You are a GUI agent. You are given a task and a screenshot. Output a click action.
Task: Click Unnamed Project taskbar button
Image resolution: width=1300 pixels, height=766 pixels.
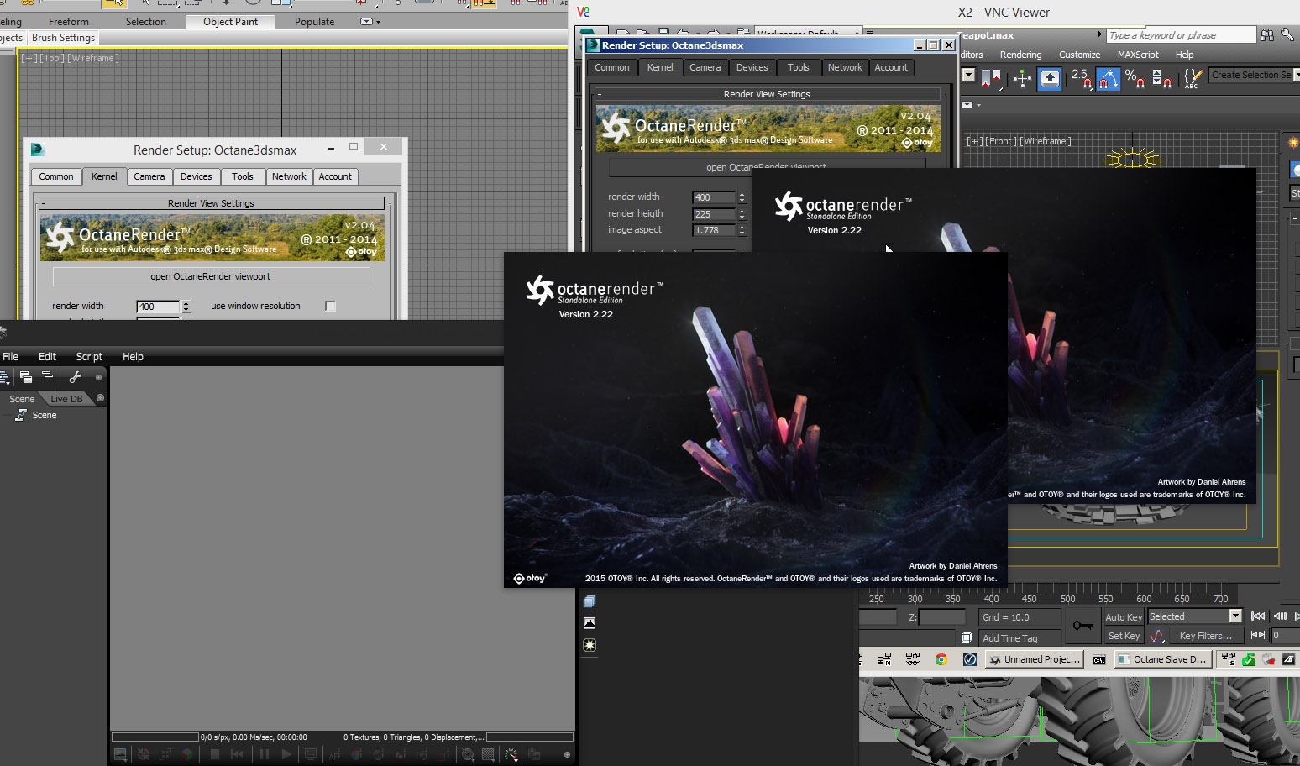coord(1035,659)
